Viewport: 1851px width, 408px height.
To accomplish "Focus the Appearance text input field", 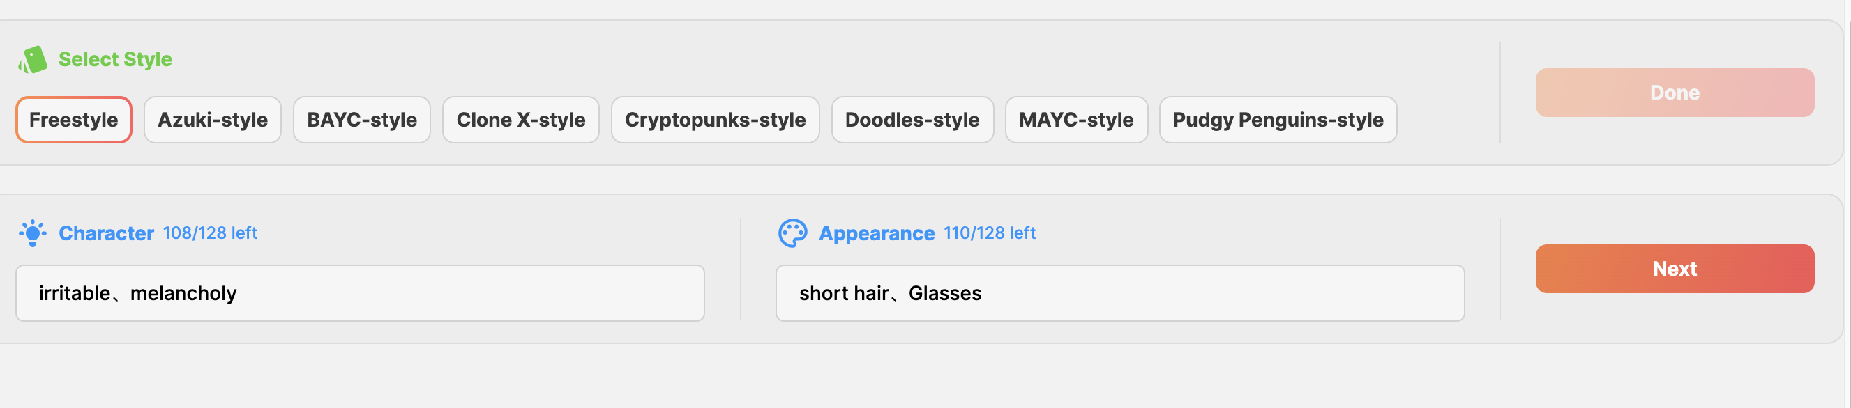I will (x=1119, y=293).
